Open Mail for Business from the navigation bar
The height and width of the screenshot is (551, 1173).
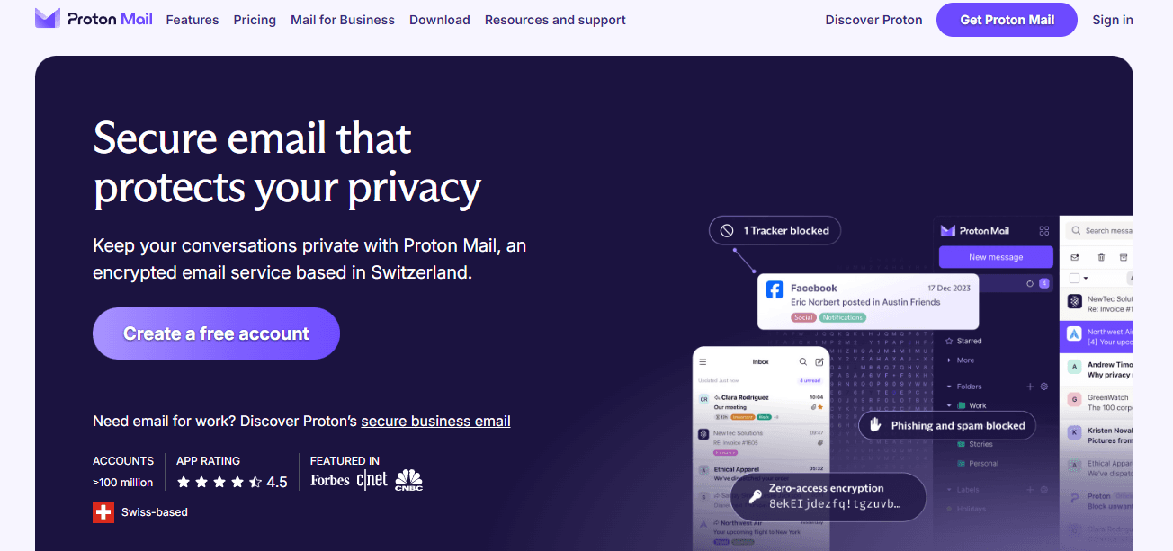click(x=343, y=19)
